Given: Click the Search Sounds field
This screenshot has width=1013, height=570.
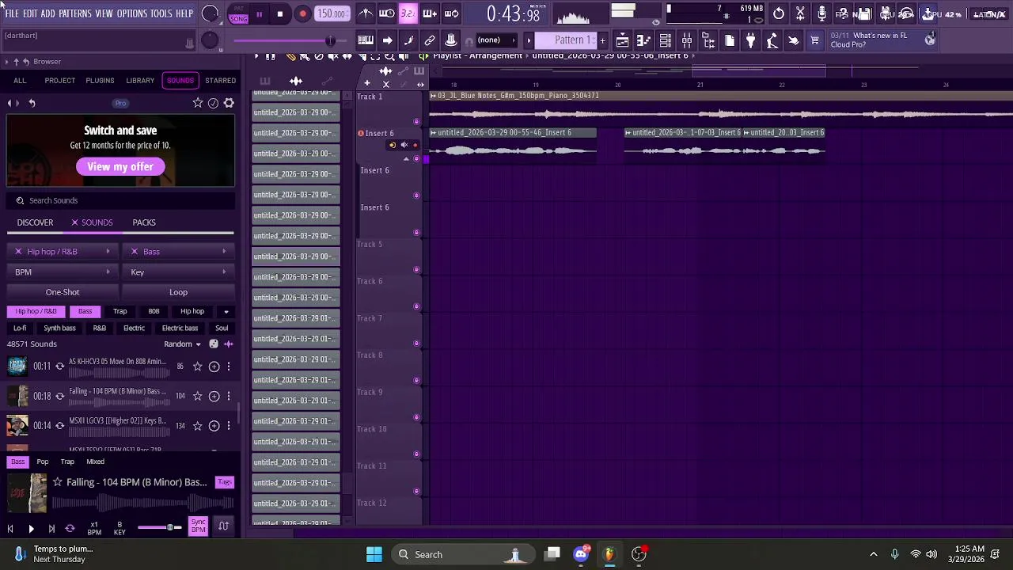Looking at the screenshot, I should click(x=120, y=201).
